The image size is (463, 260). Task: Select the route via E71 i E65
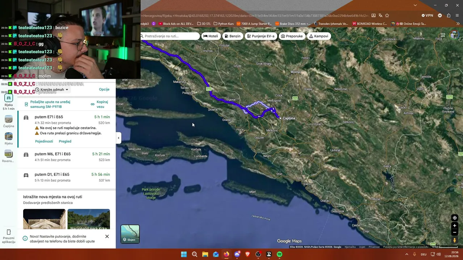pyautogui.click(x=67, y=129)
